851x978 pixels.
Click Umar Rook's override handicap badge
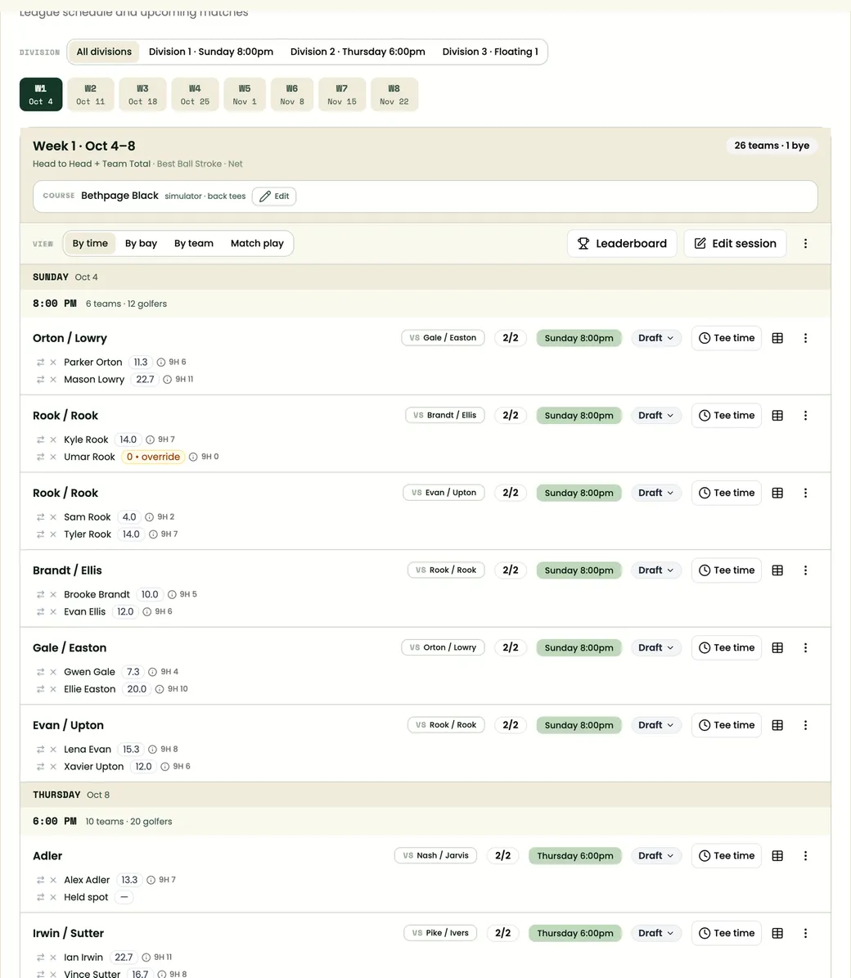[x=153, y=457]
